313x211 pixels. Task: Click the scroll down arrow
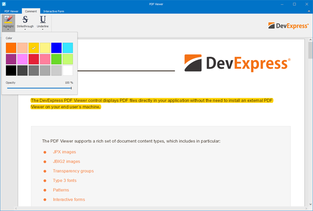(x=310, y=204)
